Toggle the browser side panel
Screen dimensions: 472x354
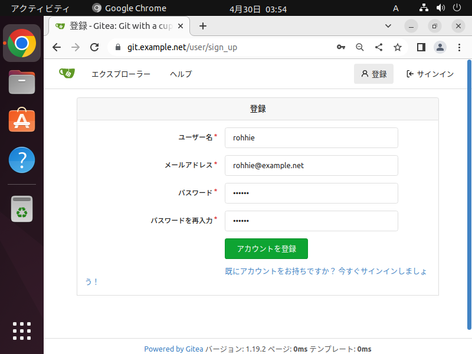click(x=421, y=47)
